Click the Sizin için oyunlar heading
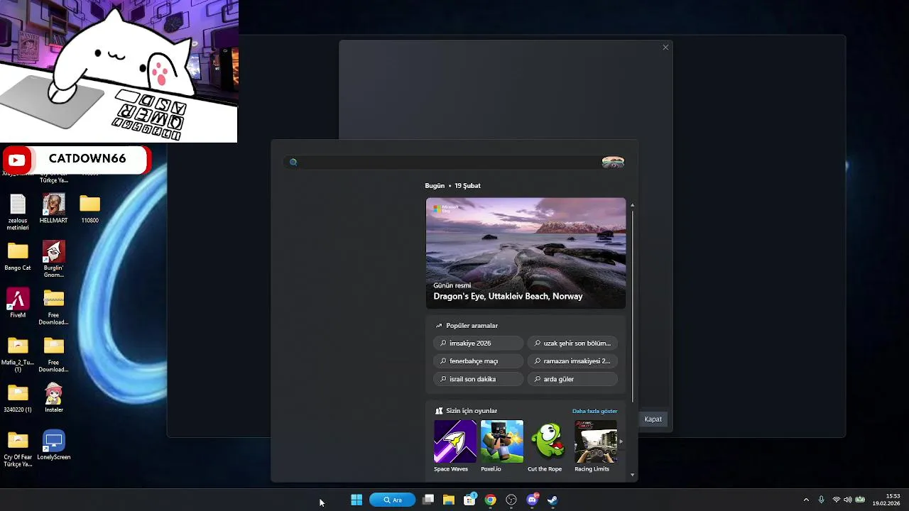Image resolution: width=909 pixels, height=511 pixels. [472, 411]
